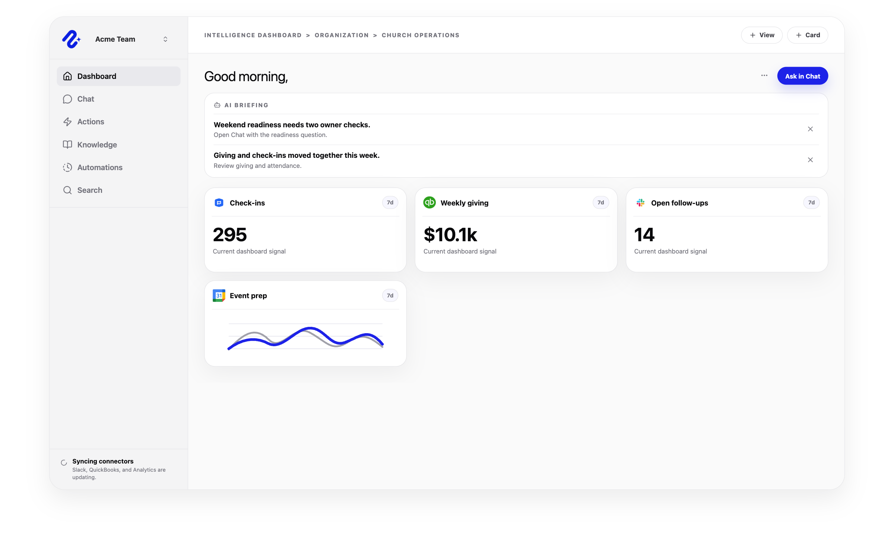Click the Slack icon on Open follow-ups
The image size is (894, 545).
[x=641, y=203]
